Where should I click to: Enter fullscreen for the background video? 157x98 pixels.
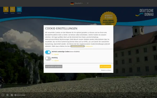(x=3, y=95)
